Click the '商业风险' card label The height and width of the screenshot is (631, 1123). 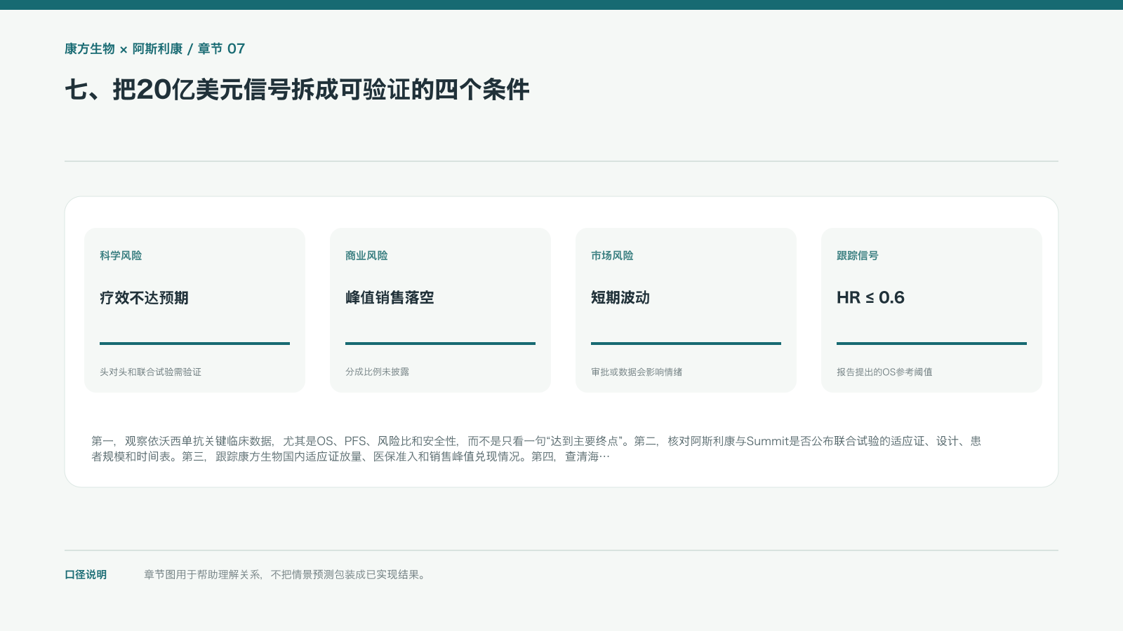pyautogui.click(x=366, y=256)
